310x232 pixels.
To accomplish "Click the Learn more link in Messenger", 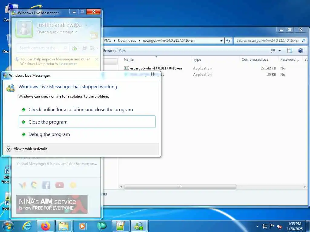I will [68, 64].
